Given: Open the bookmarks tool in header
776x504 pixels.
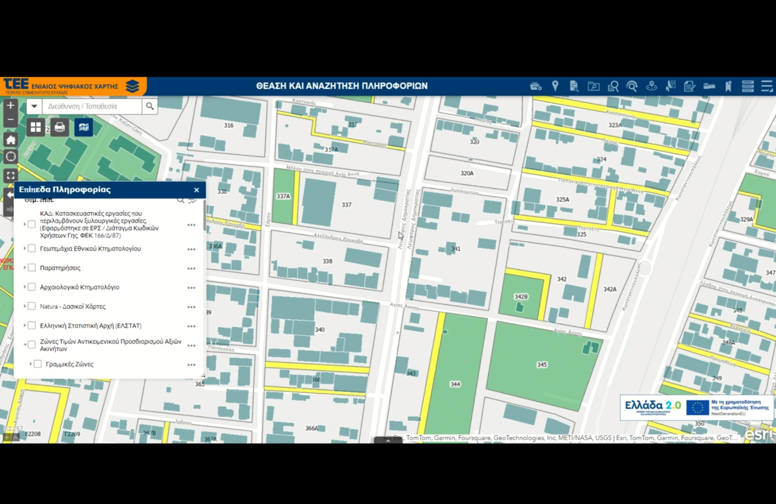Looking at the screenshot, I should (x=728, y=86).
